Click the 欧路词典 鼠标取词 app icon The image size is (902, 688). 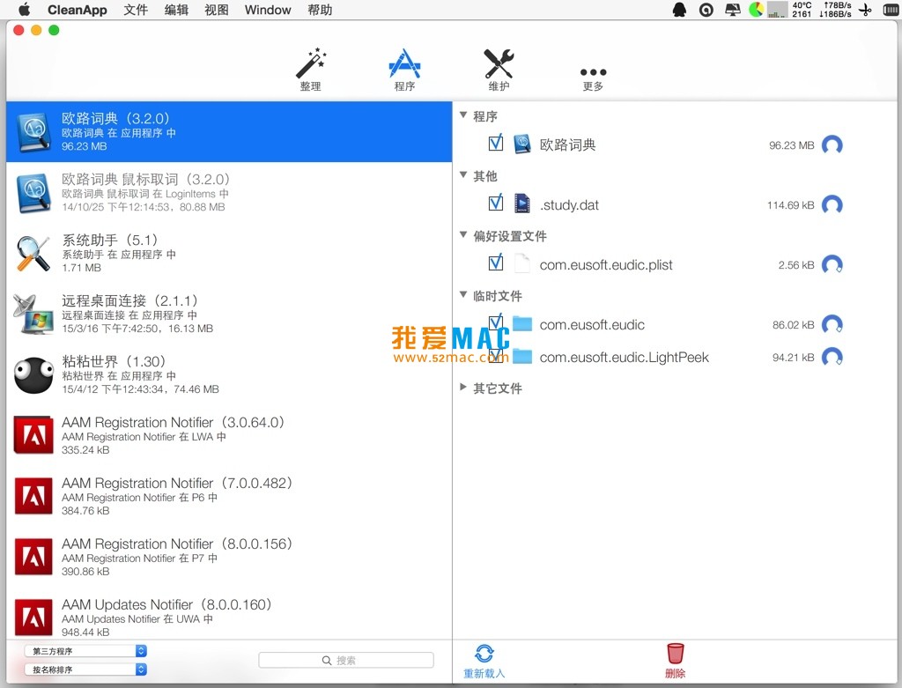33,193
